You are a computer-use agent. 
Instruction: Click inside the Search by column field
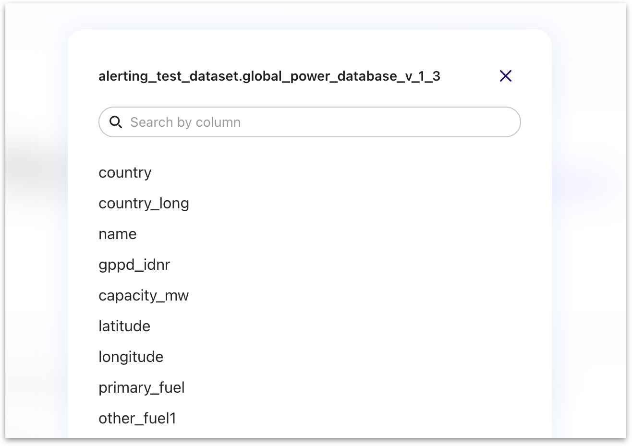tap(309, 122)
